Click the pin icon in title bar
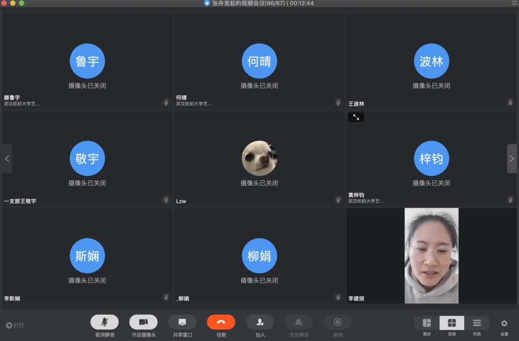Screen dimensions: 519x341 pos(514,4)
